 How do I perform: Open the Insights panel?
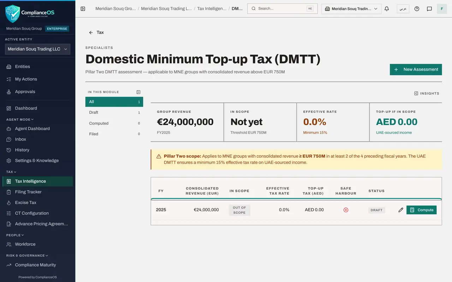[x=427, y=93]
